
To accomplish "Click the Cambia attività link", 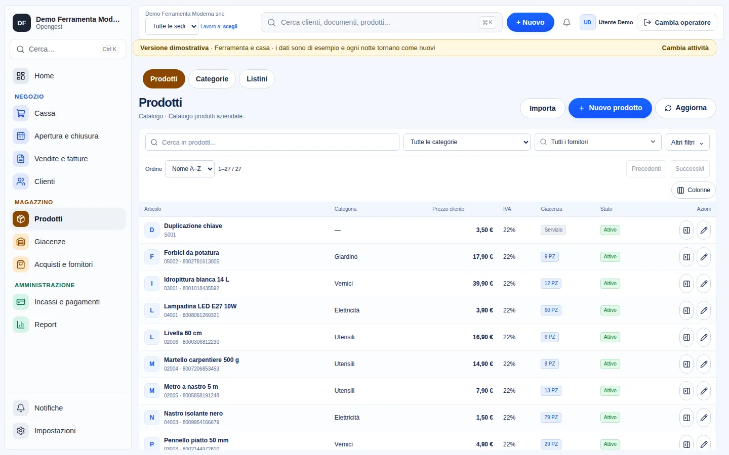I will coord(685,48).
